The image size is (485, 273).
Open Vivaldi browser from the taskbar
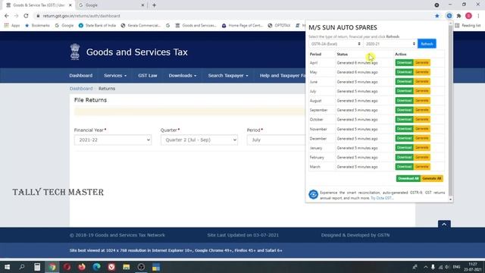111,267
